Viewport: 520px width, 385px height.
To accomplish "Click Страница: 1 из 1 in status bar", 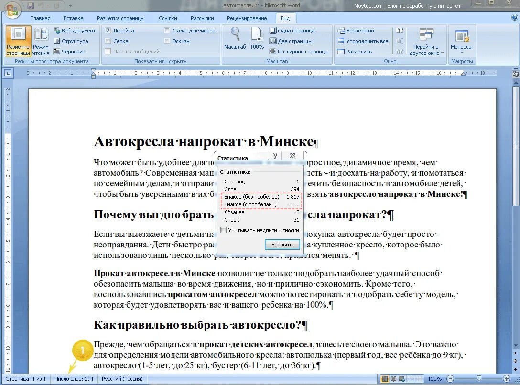I will click(25, 379).
